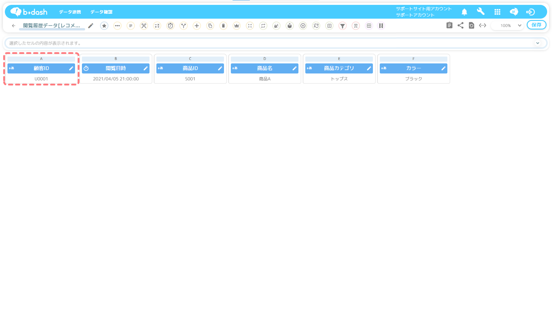Screen dimensions: 552x310
Task: Open the clipboard notes icon
Action: tap(449, 25)
